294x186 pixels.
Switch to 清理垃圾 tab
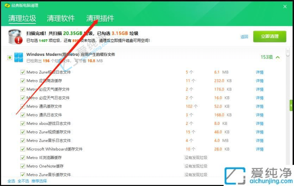coord(22,18)
